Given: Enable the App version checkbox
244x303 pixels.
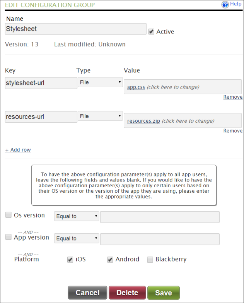Looking at the screenshot, I should pos(8,237).
